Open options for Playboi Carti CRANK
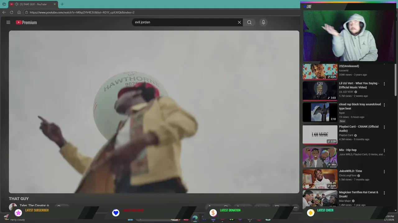Viewport: 398px width, 223px height. (384, 127)
